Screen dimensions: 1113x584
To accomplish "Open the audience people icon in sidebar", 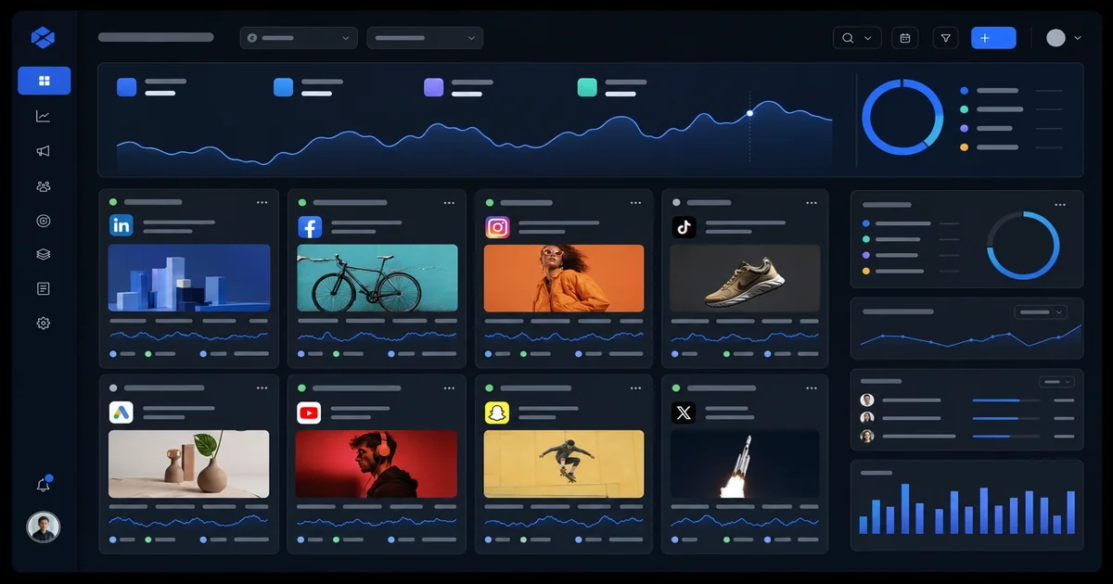I will pyautogui.click(x=43, y=186).
